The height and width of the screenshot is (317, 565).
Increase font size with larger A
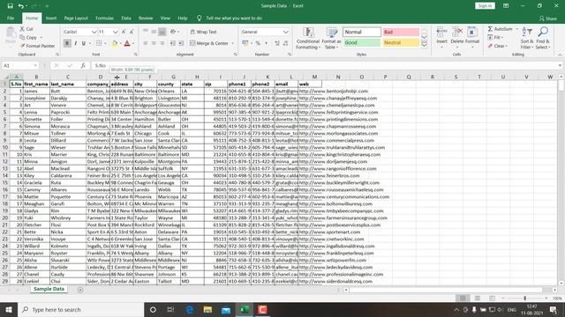(124, 32)
